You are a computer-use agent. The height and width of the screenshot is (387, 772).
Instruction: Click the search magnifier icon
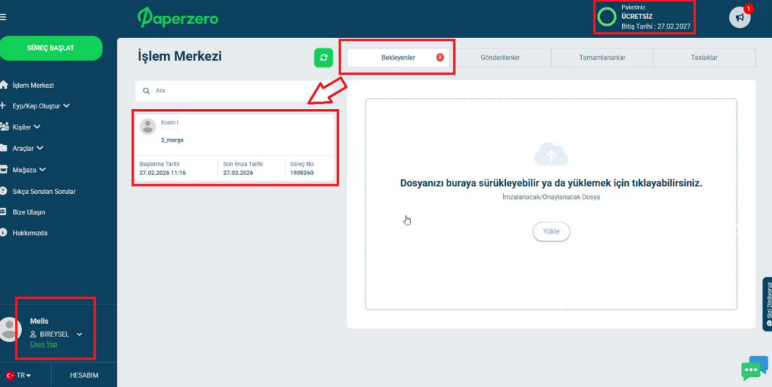(x=146, y=91)
